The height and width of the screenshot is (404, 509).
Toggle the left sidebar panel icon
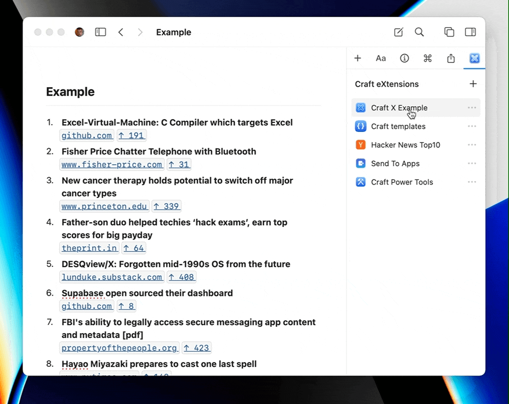(x=100, y=32)
